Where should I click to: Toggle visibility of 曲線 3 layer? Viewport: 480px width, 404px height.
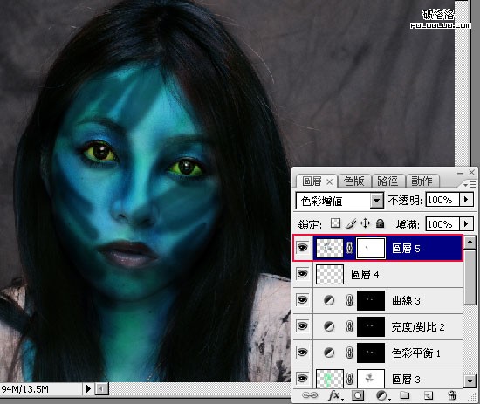pyautogui.click(x=303, y=300)
